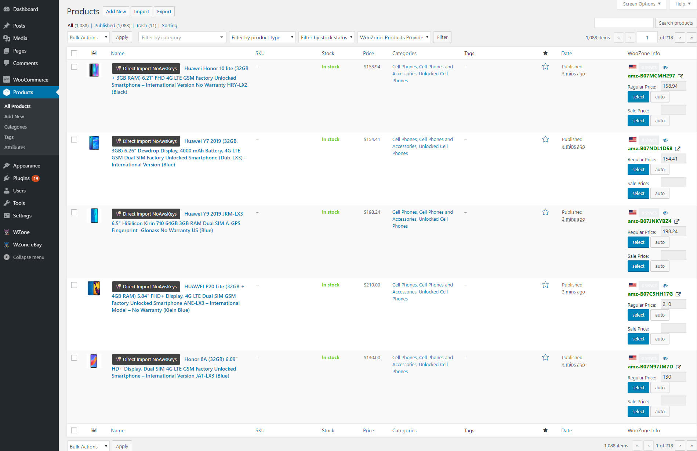The image size is (697, 451).
Task: Star the Huawei Y7 2019 product
Action: coord(545,139)
